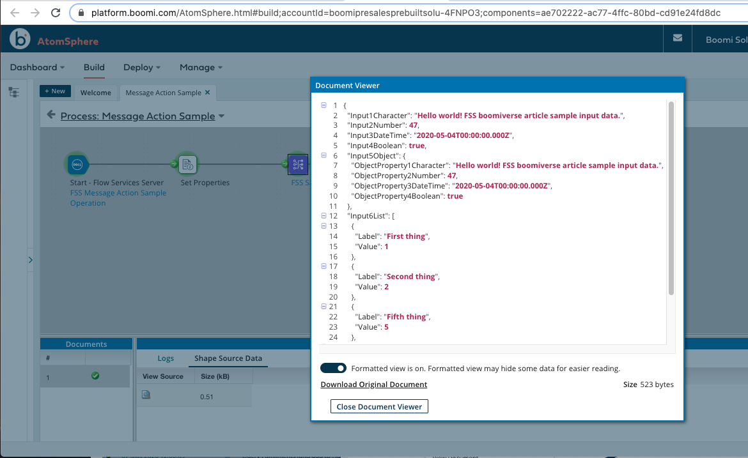Switch to the Build menu

coord(94,67)
